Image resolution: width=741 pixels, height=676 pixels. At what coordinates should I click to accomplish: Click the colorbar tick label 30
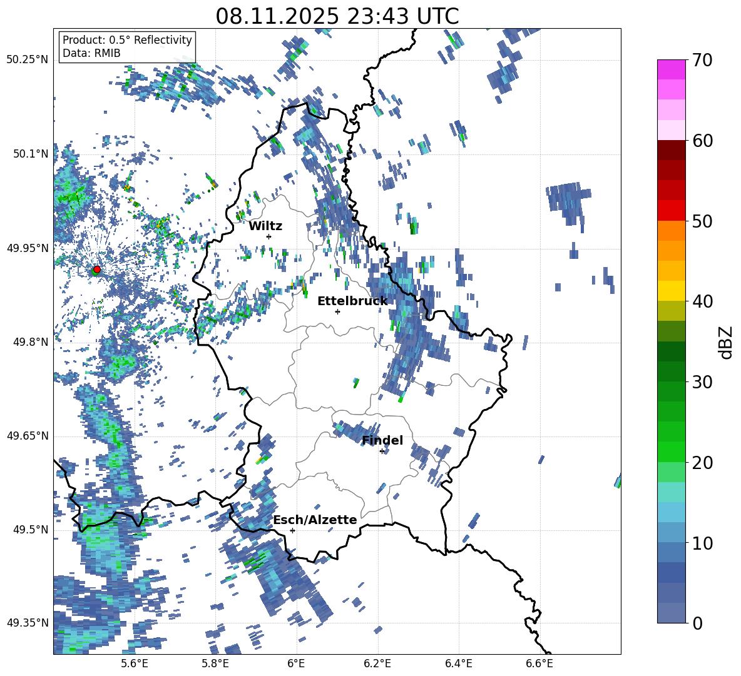[702, 382]
